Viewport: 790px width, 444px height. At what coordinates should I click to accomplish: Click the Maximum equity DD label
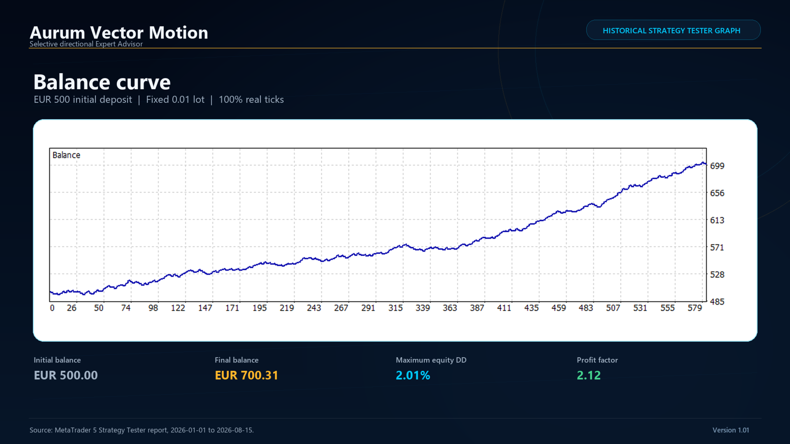(x=431, y=360)
